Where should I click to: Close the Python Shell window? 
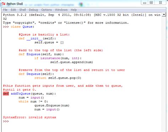click(x=161, y=2)
